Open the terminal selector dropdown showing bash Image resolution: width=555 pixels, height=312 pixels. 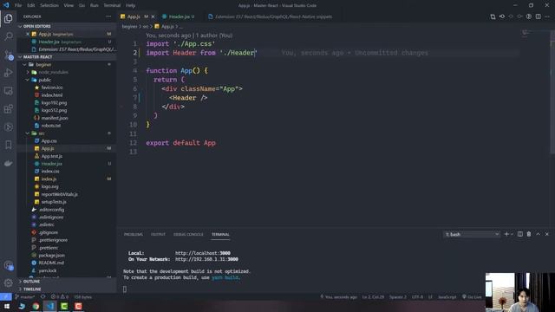(472, 234)
